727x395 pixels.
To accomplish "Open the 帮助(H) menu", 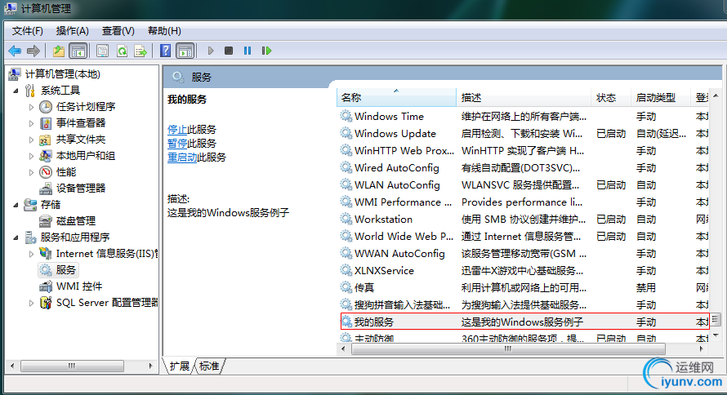I will click(164, 31).
